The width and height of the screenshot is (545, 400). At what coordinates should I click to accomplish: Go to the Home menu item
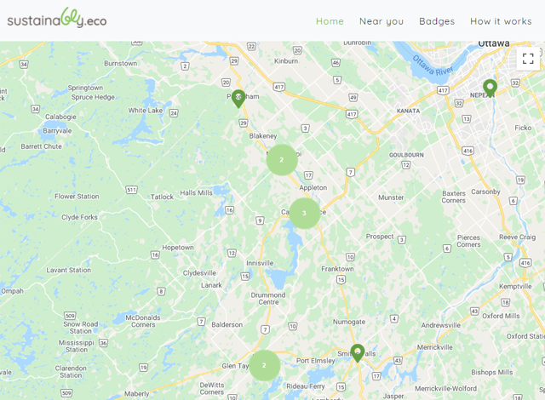[x=330, y=21]
